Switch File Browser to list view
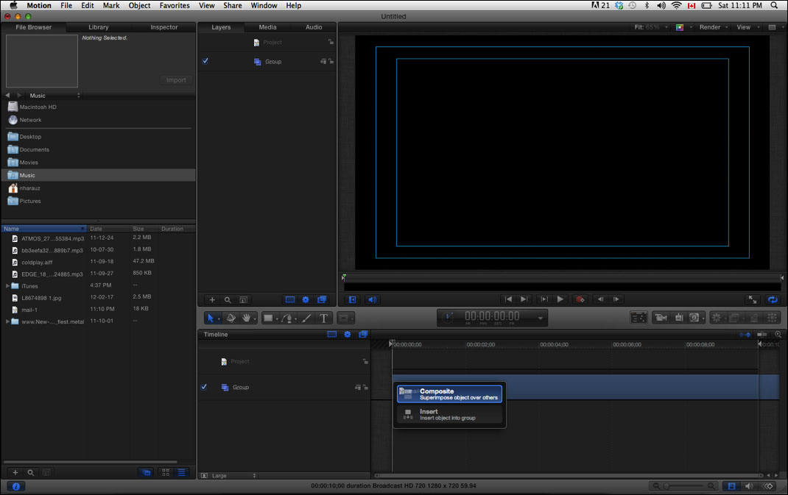 [x=181, y=472]
